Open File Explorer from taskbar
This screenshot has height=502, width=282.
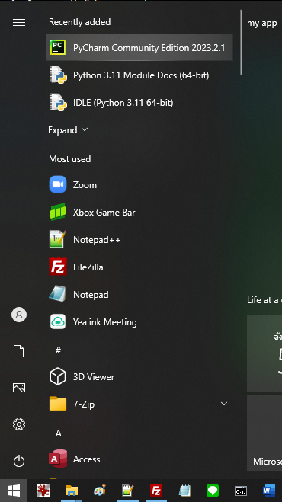point(72,491)
